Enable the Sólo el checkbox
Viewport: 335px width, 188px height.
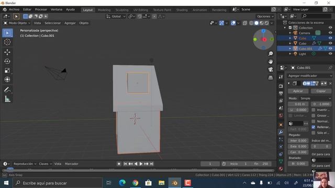(313, 133)
